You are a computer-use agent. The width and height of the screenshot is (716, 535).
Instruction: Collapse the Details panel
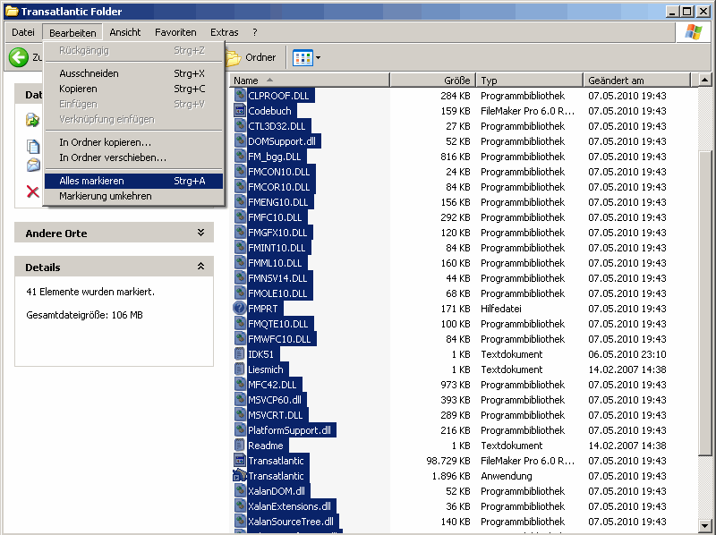pyautogui.click(x=200, y=267)
